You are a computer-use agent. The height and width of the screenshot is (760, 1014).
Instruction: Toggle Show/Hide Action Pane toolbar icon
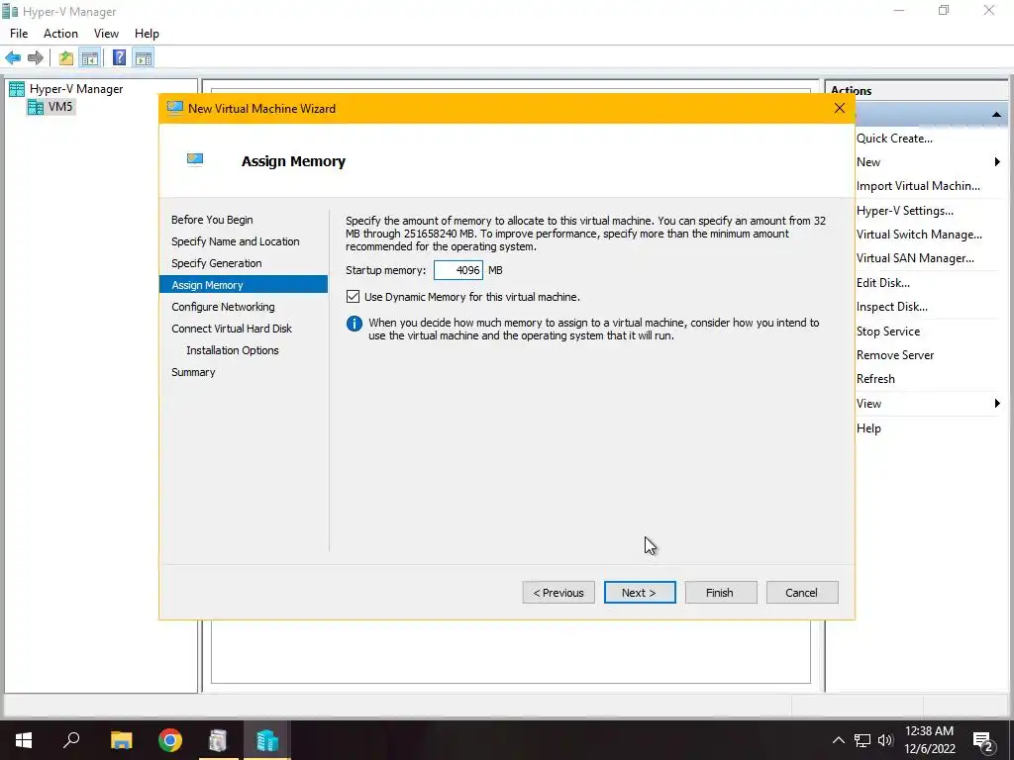point(144,58)
